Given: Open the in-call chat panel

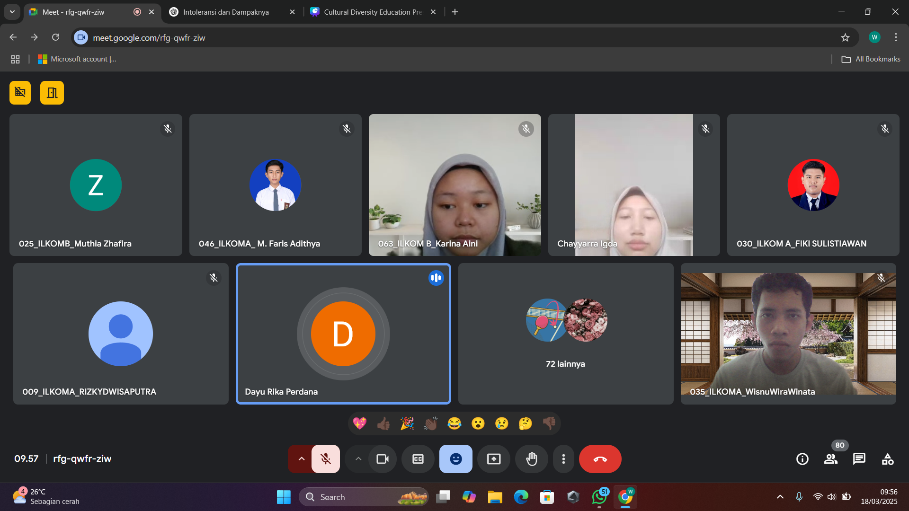Looking at the screenshot, I should [x=859, y=459].
